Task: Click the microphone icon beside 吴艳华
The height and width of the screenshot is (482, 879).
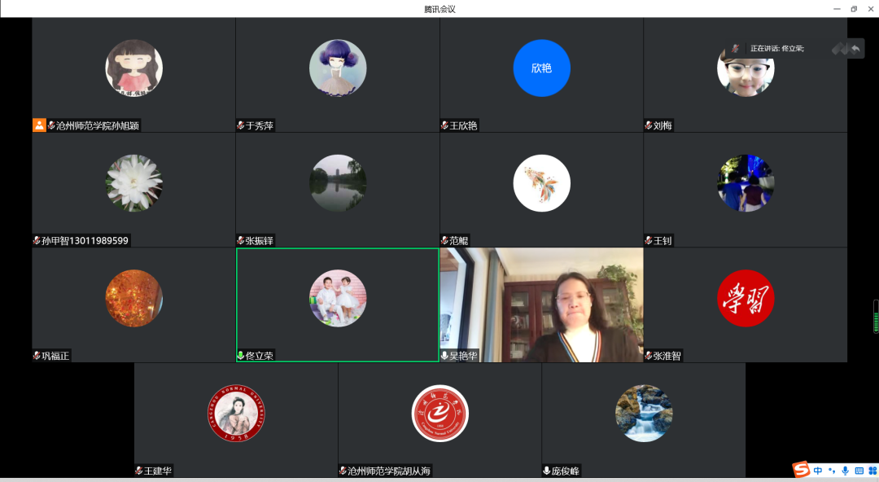Action: (x=444, y=356)
